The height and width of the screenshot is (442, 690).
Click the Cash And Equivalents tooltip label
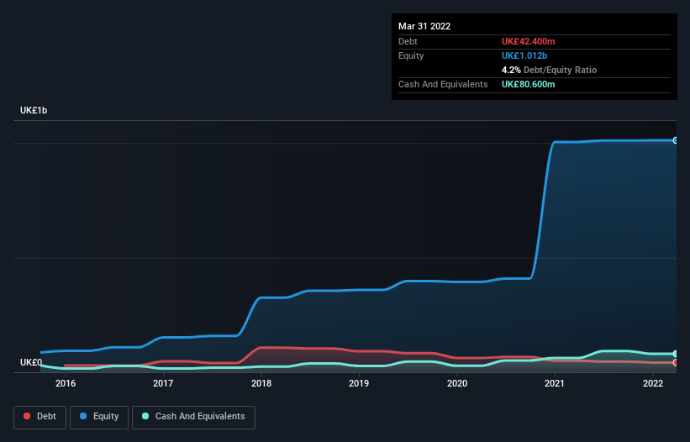coord(443,84)
